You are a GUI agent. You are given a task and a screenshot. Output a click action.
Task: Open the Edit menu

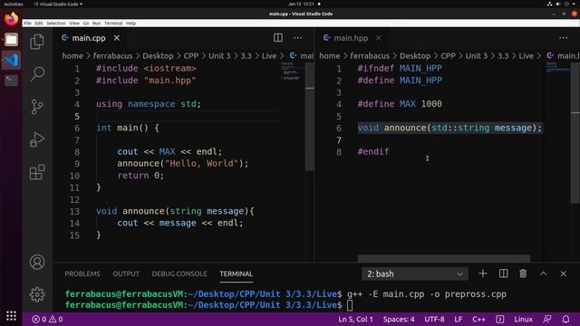(39, 23)
